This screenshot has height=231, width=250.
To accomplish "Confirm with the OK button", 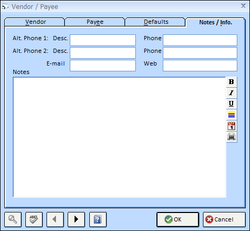I will click(178, 219).
